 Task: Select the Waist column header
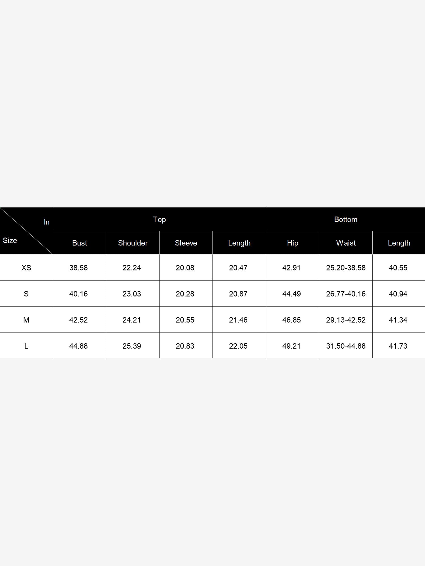coord(346,243)
